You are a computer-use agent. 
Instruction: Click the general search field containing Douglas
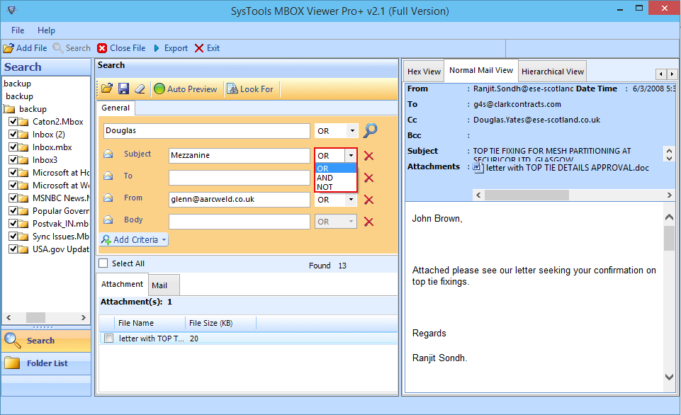coord(207,131)
